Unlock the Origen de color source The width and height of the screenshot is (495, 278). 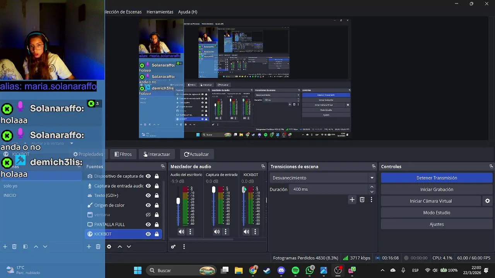click(x=157, y=205)
